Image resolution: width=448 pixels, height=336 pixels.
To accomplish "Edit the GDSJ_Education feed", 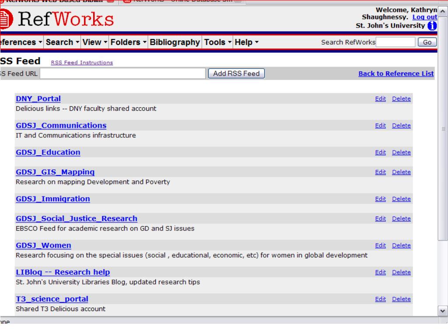I will 380,153.
